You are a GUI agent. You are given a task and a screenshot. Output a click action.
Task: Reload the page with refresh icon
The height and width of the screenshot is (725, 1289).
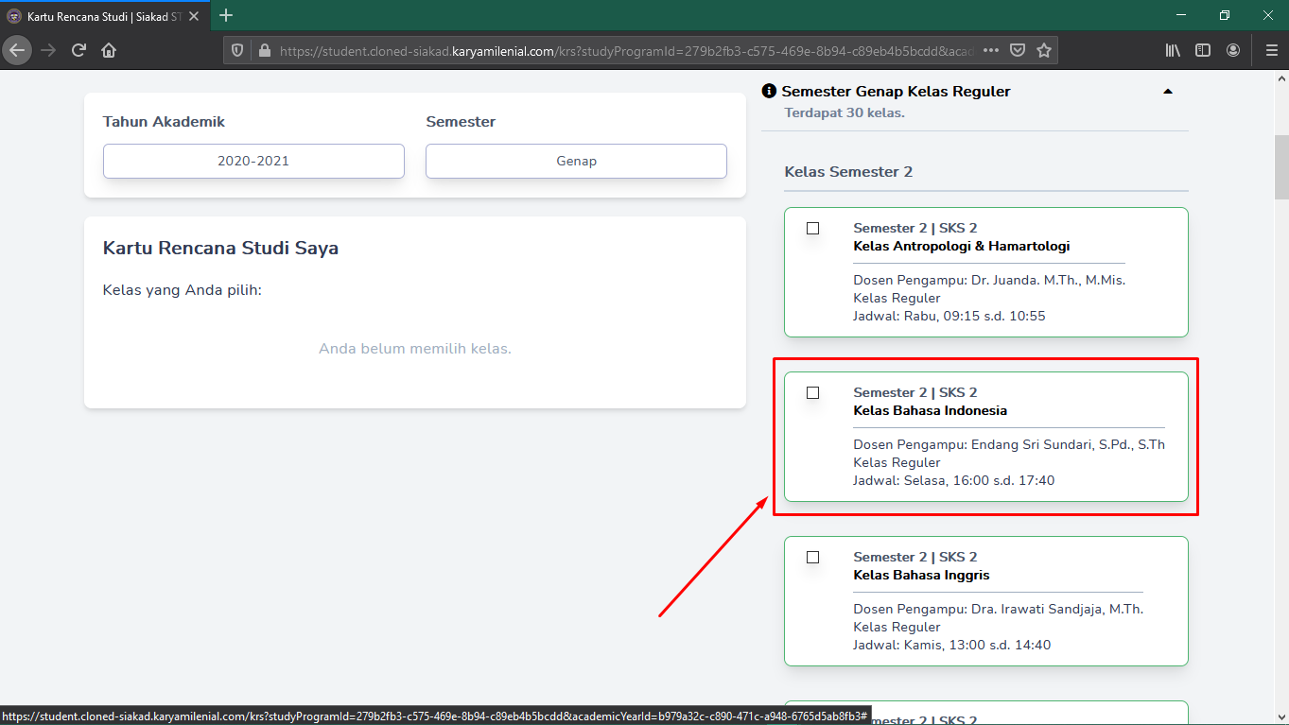78,50
